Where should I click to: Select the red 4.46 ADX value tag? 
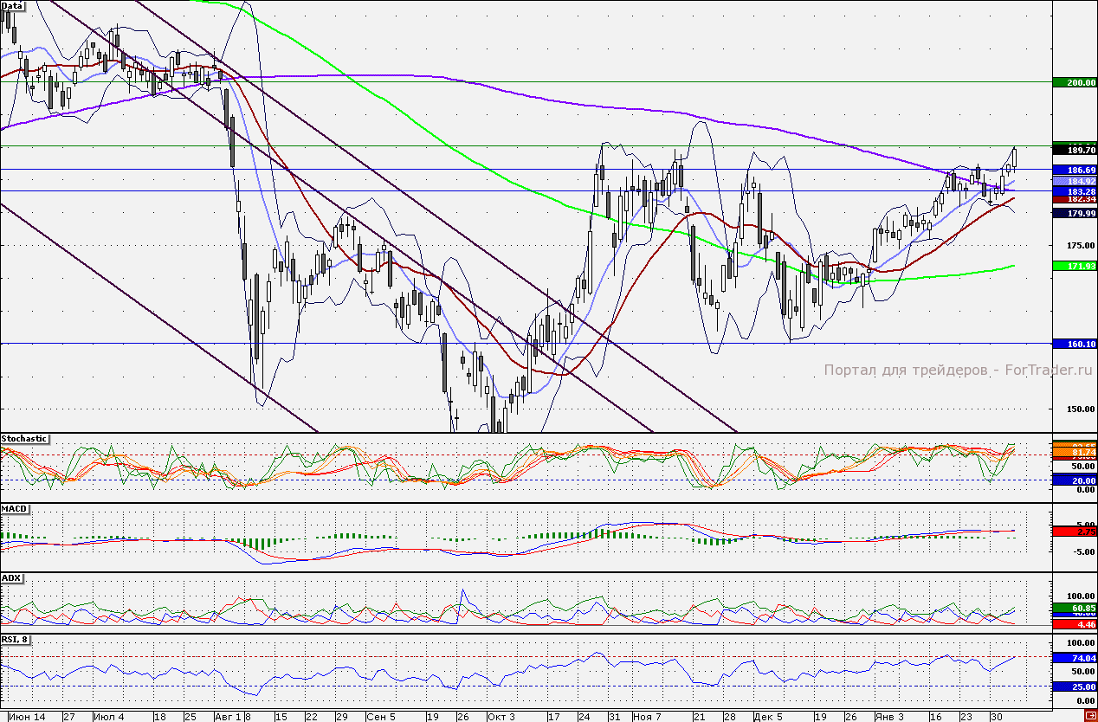pyautogui.click(x=1075, y=623)
